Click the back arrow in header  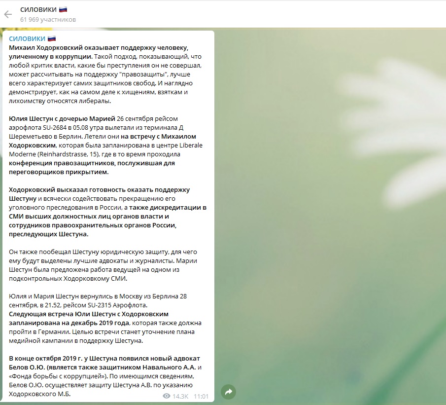pos(8,14)
